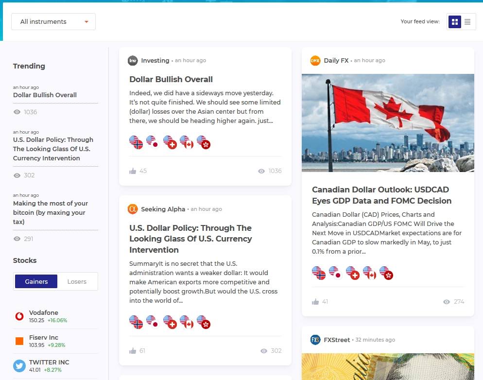Click the Twitter bird icon
483x380 pixels.
tap(19, 366)
